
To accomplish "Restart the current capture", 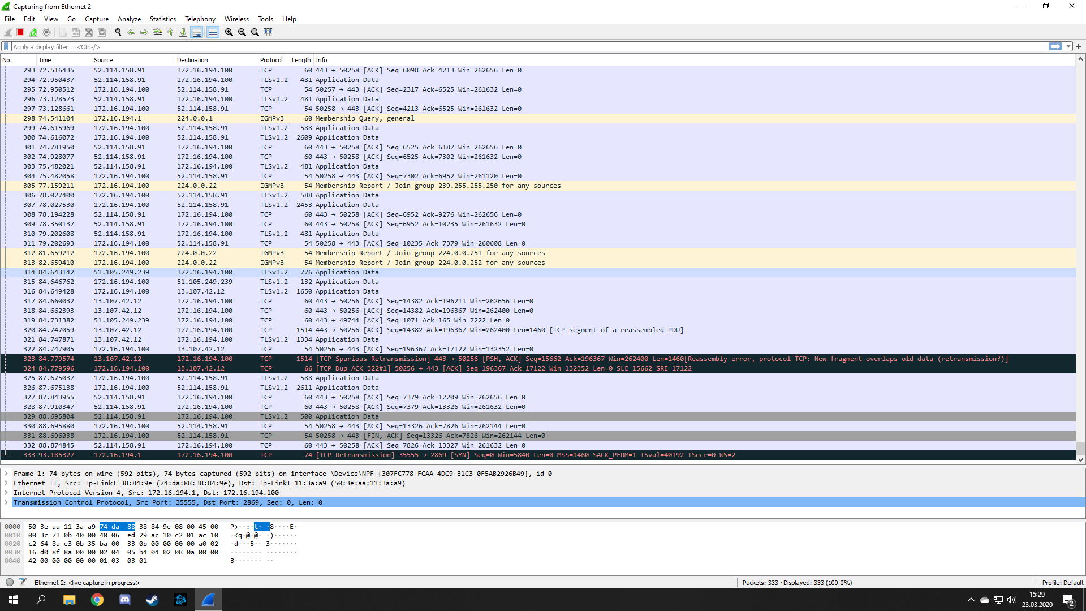I will [x=33, y=32].
